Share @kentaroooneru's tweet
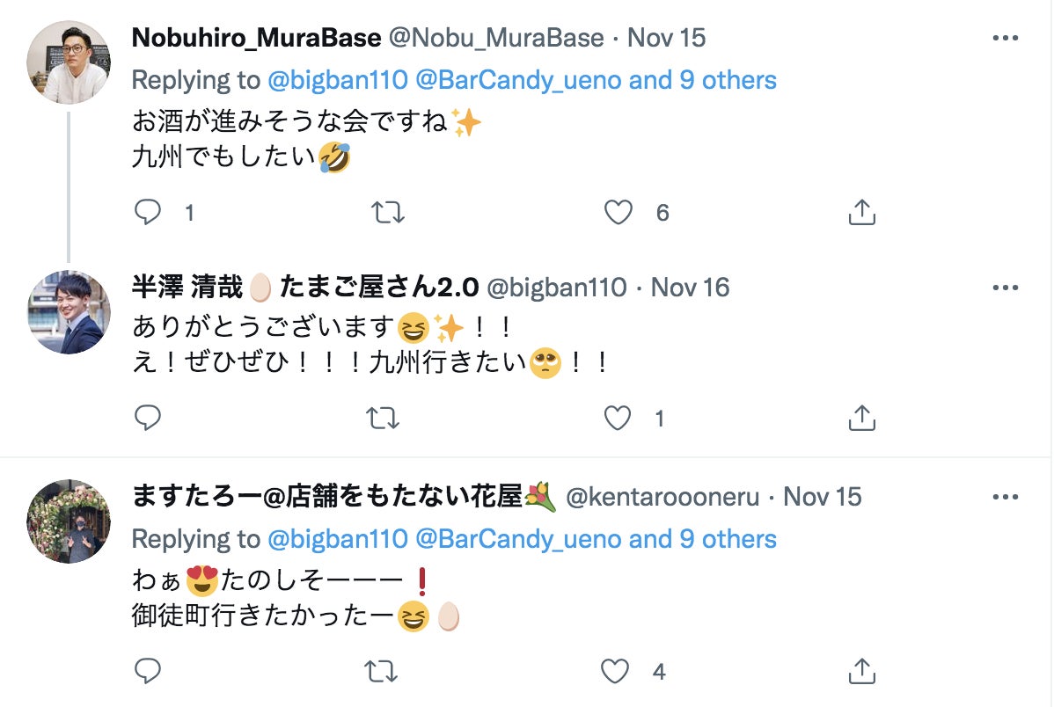1054x707 pixels. [861, 672]
